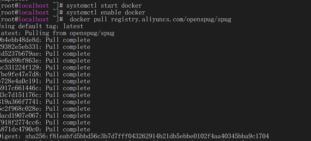This screenshot has height=141, width=311.
Task: Click the registry.aliyuncs.com/openspug/spug URL
Action: (171, 19)
